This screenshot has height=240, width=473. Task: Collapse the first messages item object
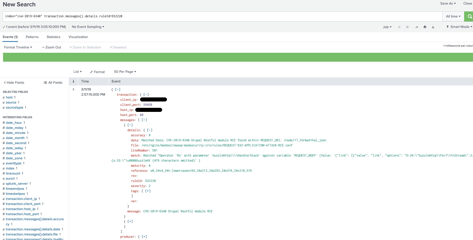(x=130, y=125)
